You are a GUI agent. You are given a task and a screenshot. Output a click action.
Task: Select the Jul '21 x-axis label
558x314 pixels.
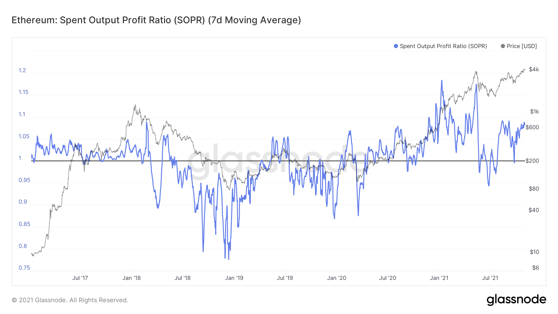tap(490, 278)
